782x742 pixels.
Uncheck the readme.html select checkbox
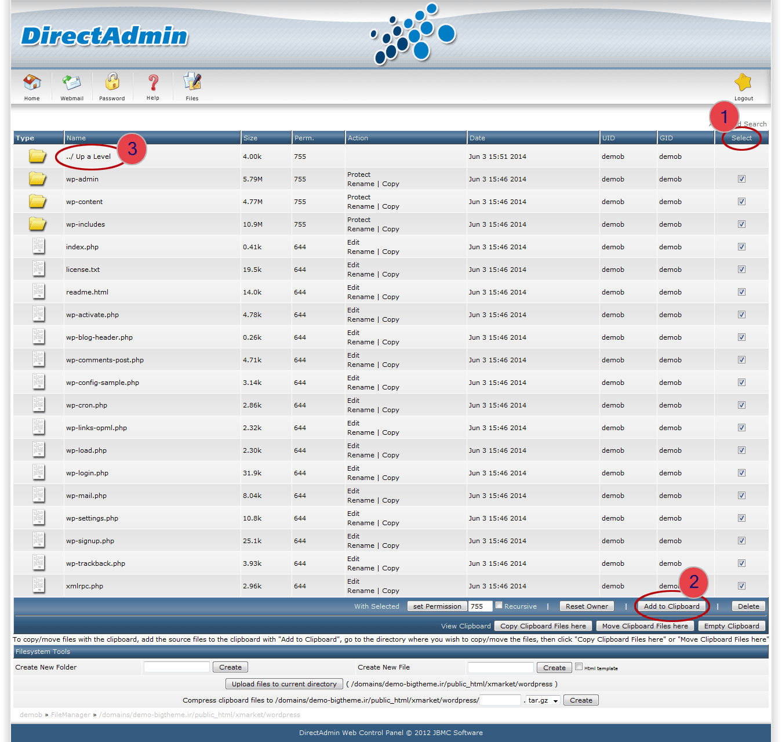pyautogui.click(x=741, y=292)
